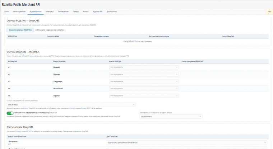273x149 pixels.
Task: Click the #4 ID cell
Action: [x=9, y=89]
